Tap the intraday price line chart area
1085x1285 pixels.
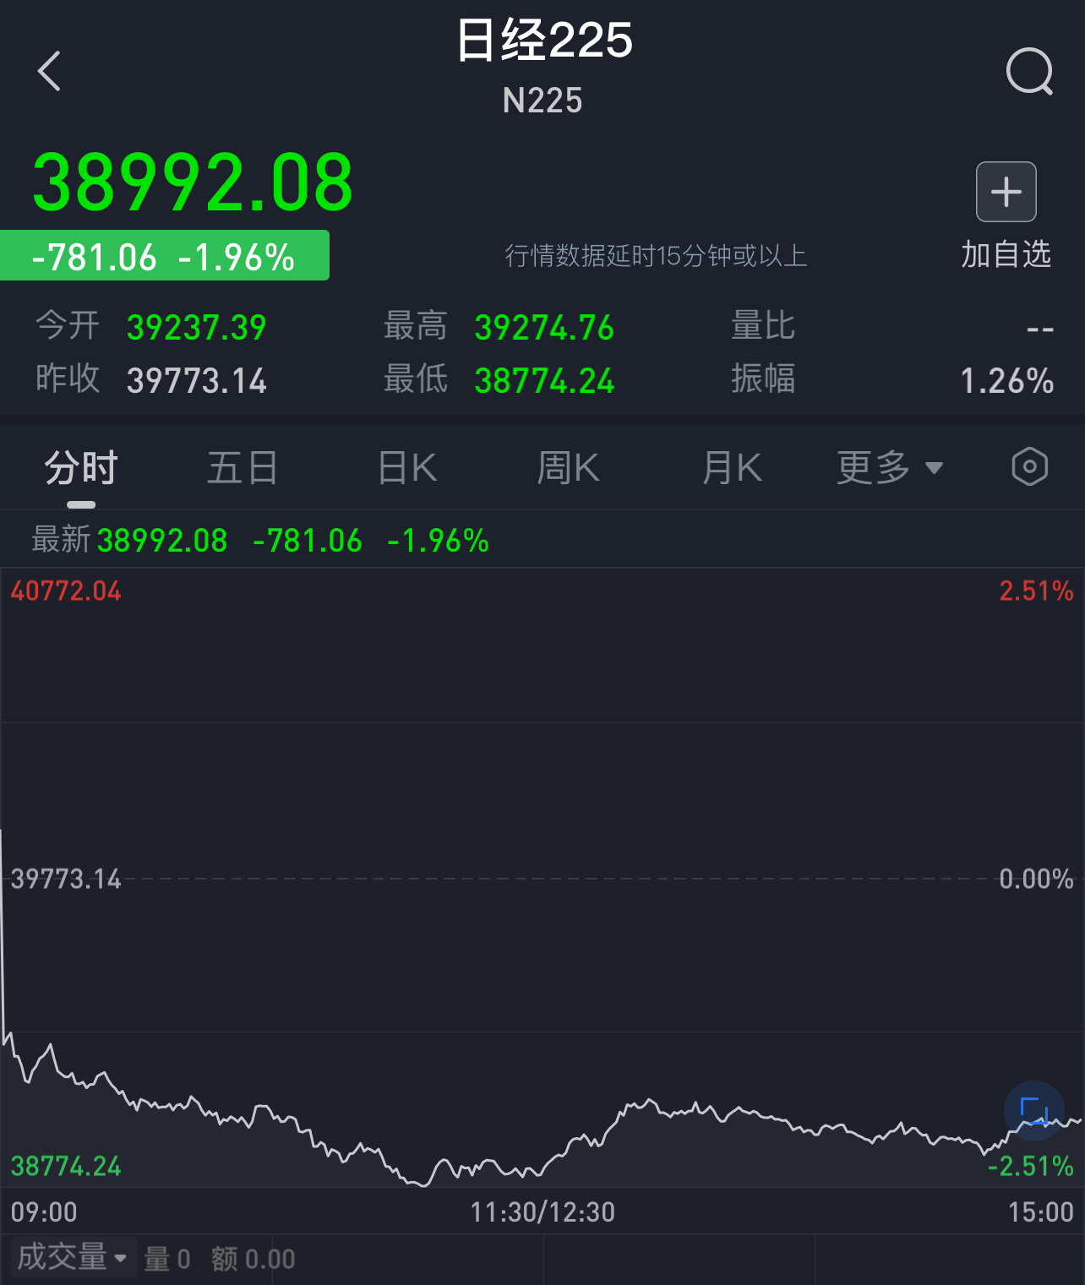(542, 879)
